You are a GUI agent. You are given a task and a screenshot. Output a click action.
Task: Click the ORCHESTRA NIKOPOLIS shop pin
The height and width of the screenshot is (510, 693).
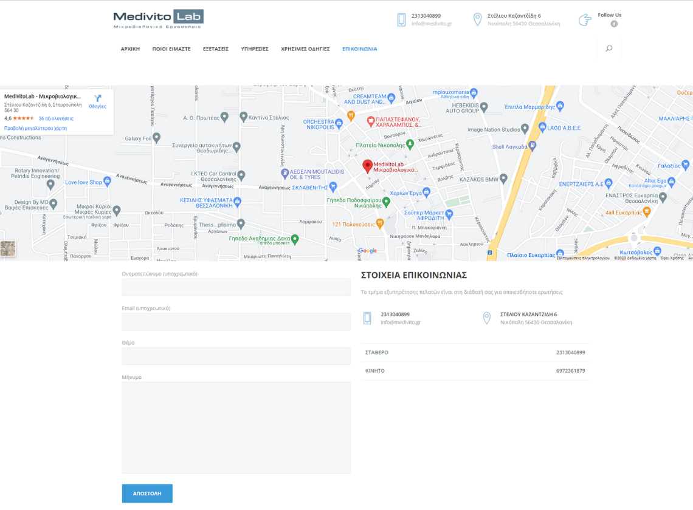(339, 123)
